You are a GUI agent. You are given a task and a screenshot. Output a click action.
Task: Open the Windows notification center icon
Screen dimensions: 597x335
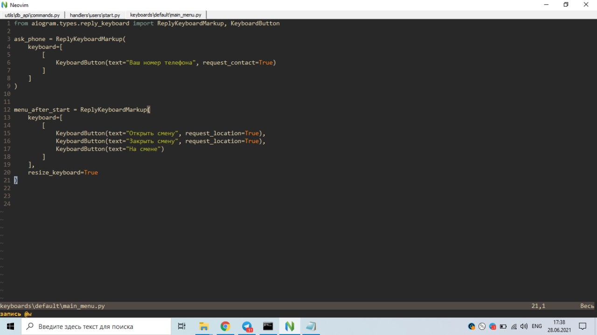[x=583, y=326]
